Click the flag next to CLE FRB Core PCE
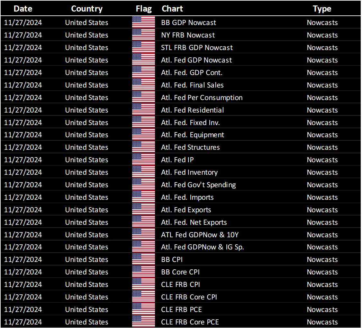 click(x=143, y=322)
